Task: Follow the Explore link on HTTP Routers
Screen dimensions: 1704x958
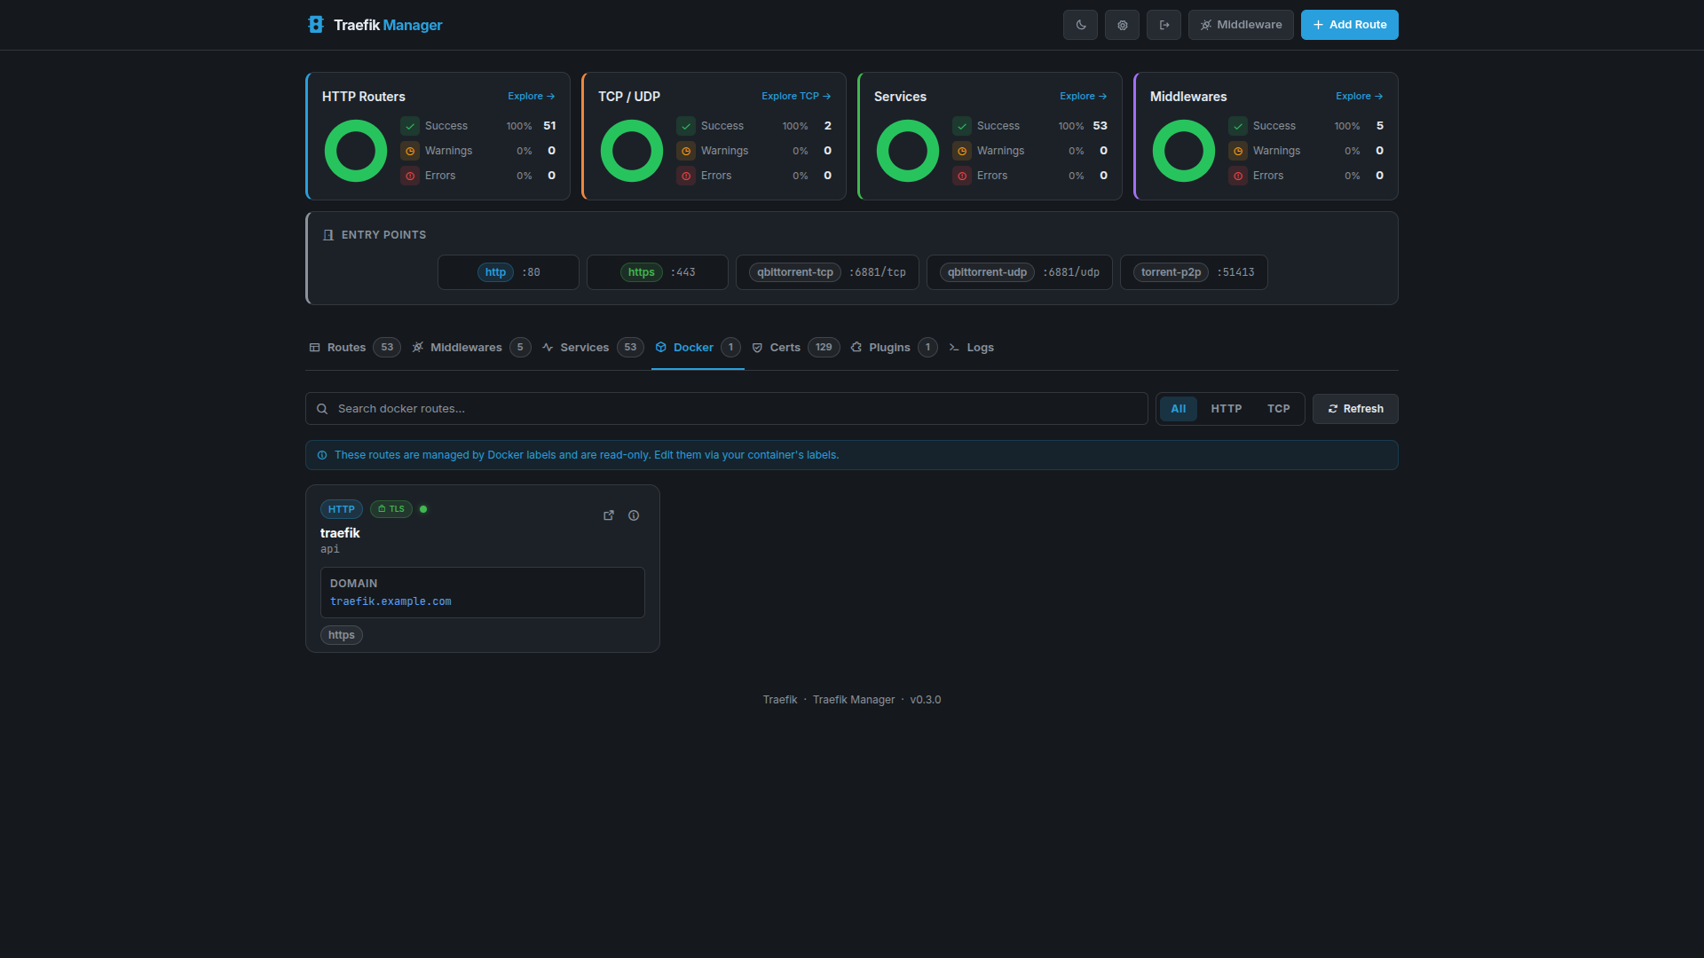Action: 530,96
